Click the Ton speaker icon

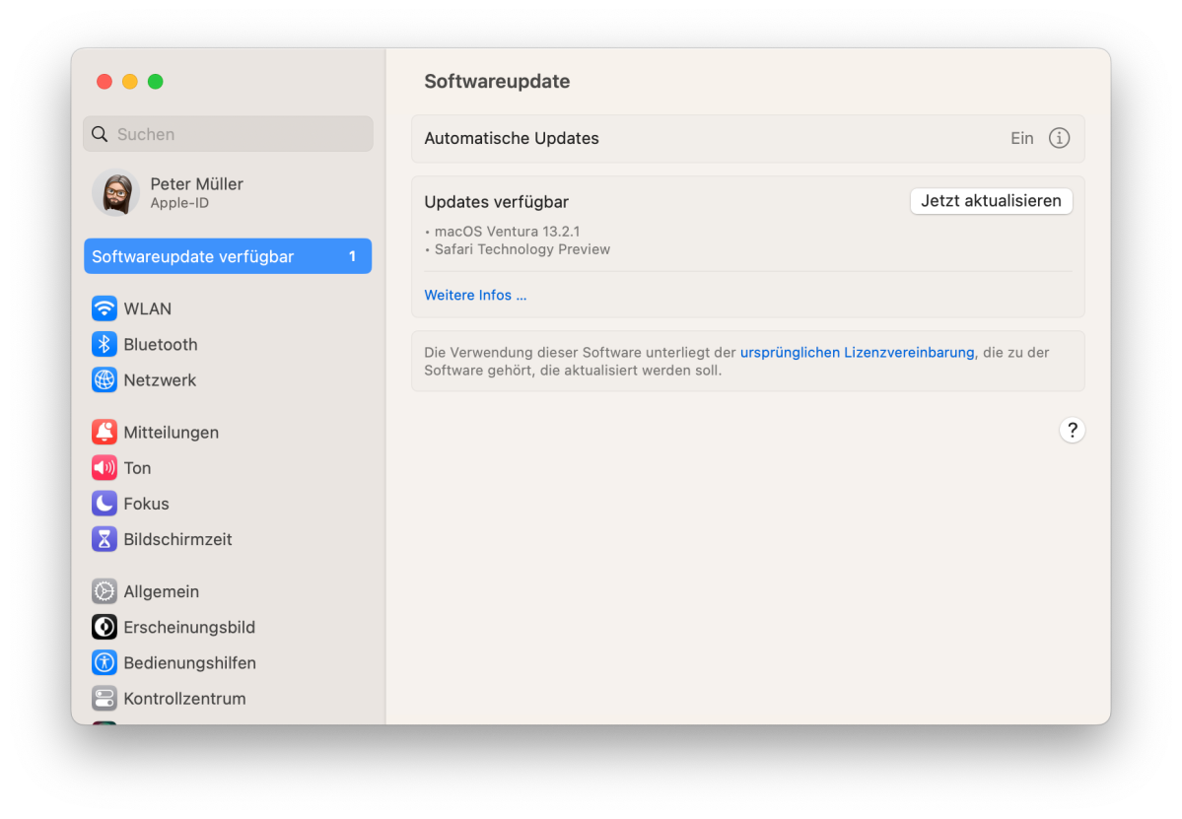click(104, 467)
